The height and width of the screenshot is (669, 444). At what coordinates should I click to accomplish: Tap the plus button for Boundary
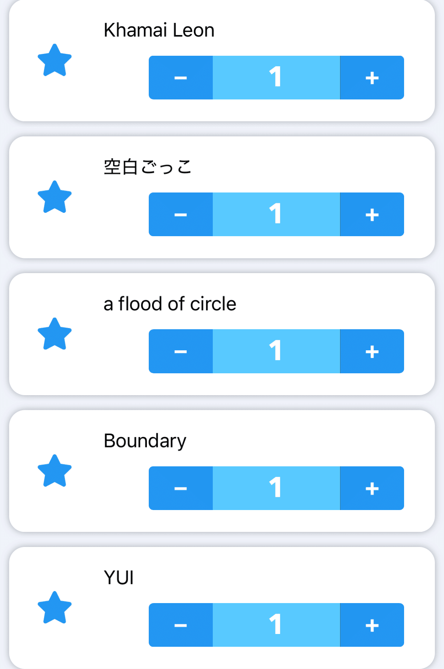[x=372, y=488]
